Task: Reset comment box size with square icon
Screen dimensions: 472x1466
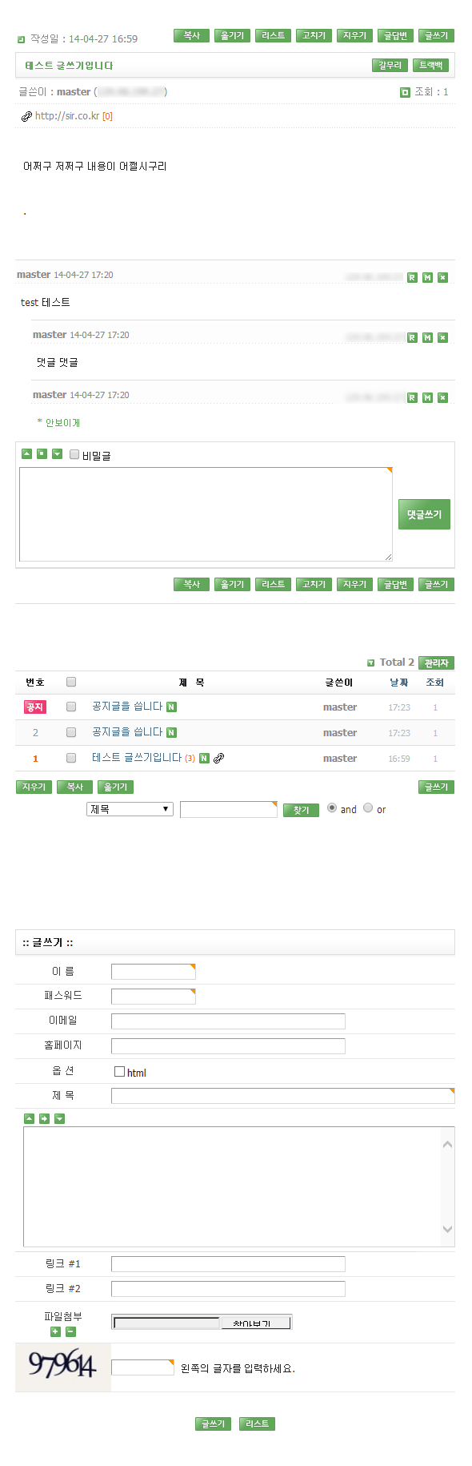Action: point(42,453)
